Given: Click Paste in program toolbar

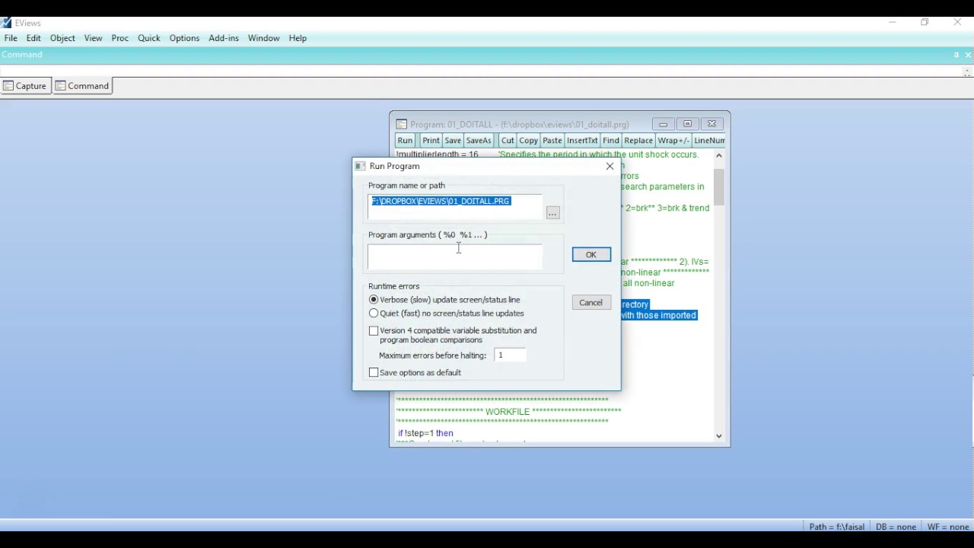Looking at the screenshot, I should point(553,141).
